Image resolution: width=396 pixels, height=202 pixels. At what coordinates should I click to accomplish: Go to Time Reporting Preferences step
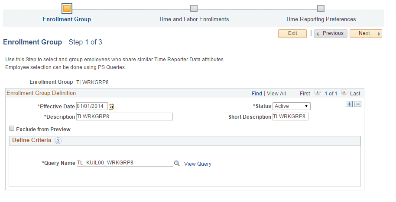[x=321, y=19]
